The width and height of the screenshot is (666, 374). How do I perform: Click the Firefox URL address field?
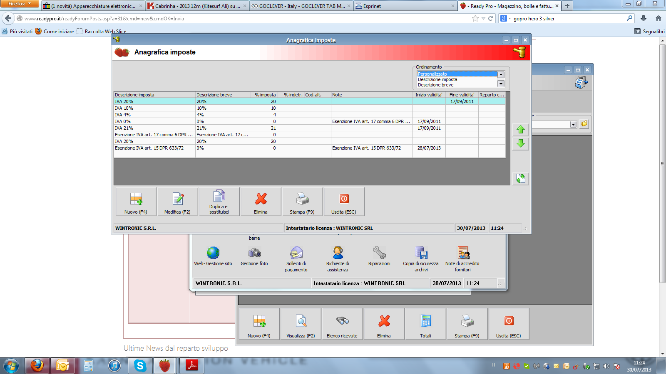[246, 18]
